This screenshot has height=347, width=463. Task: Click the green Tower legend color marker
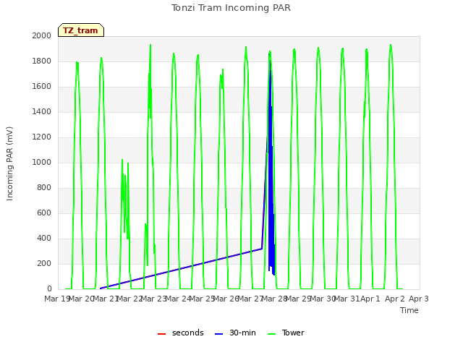point(271,334)
